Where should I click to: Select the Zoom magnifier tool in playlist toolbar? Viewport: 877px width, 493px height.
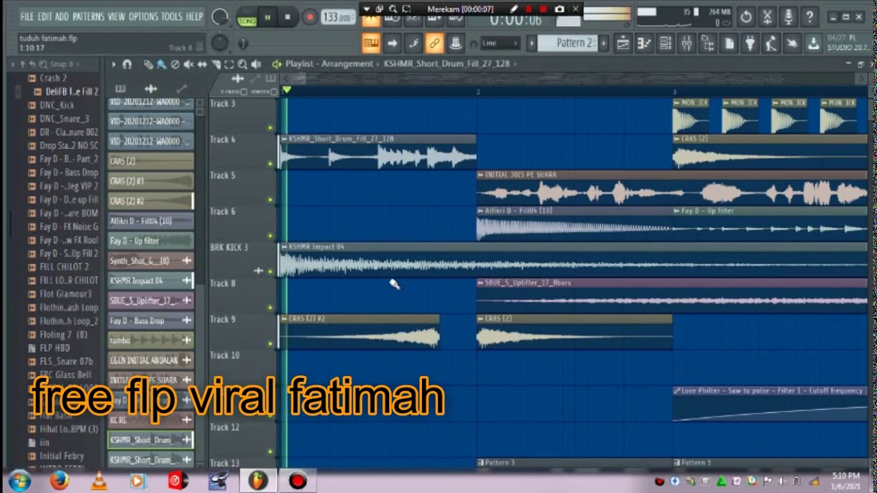point(243,64)
